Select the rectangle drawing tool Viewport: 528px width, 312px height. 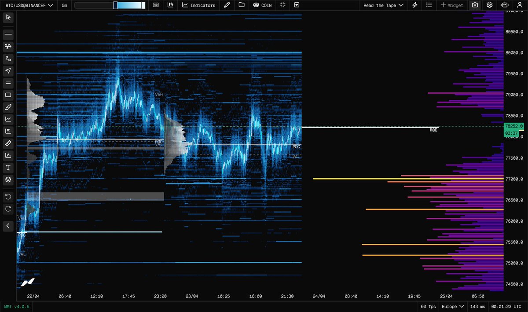tap(8, 95)
